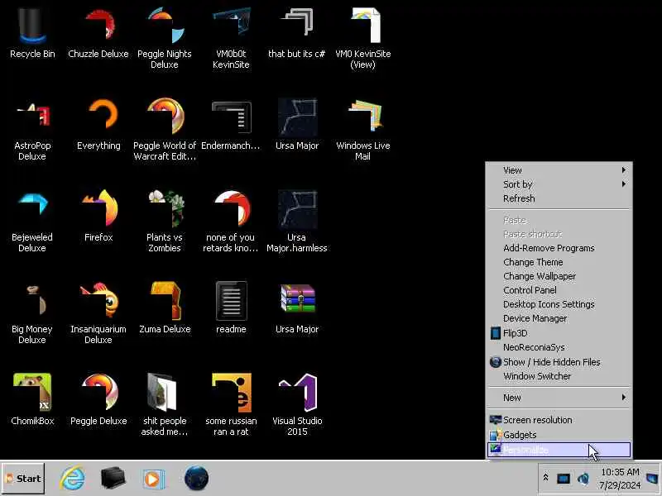The width and height of the screenshot is (662, 496).
Task: Click the show desktop icon by the clock
Action: pyautogui.click(x=652, y=479)
